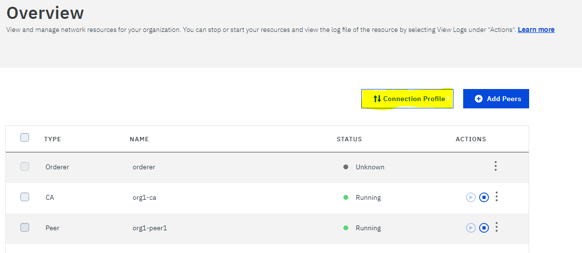Viewport: 582px width, 253px height.
Task: Click the org1-peer1 peer name
Action: (149, 228)
